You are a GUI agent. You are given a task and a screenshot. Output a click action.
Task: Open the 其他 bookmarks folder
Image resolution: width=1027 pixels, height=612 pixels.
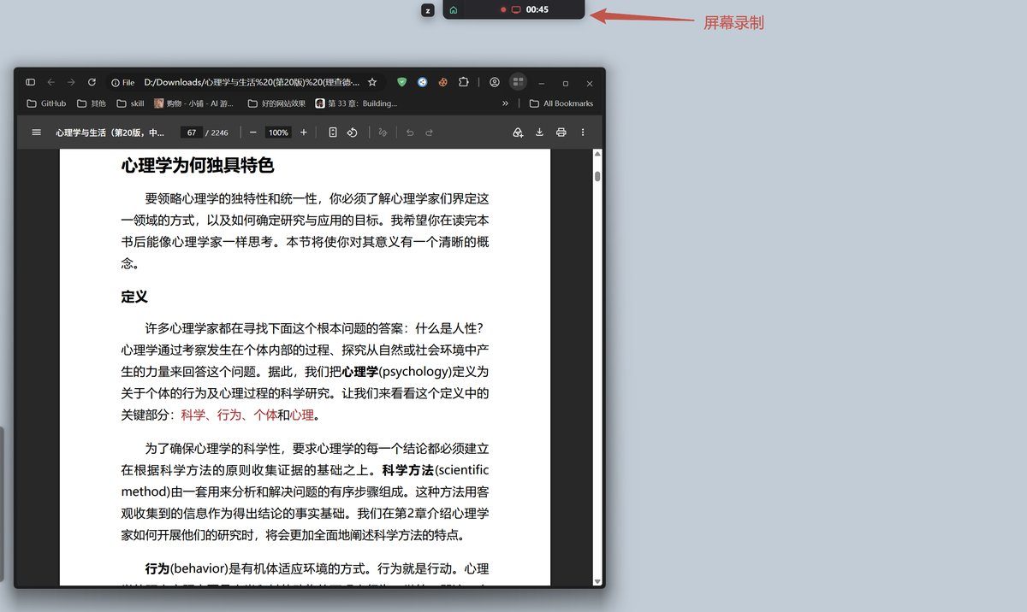click(x=92, y=103)
